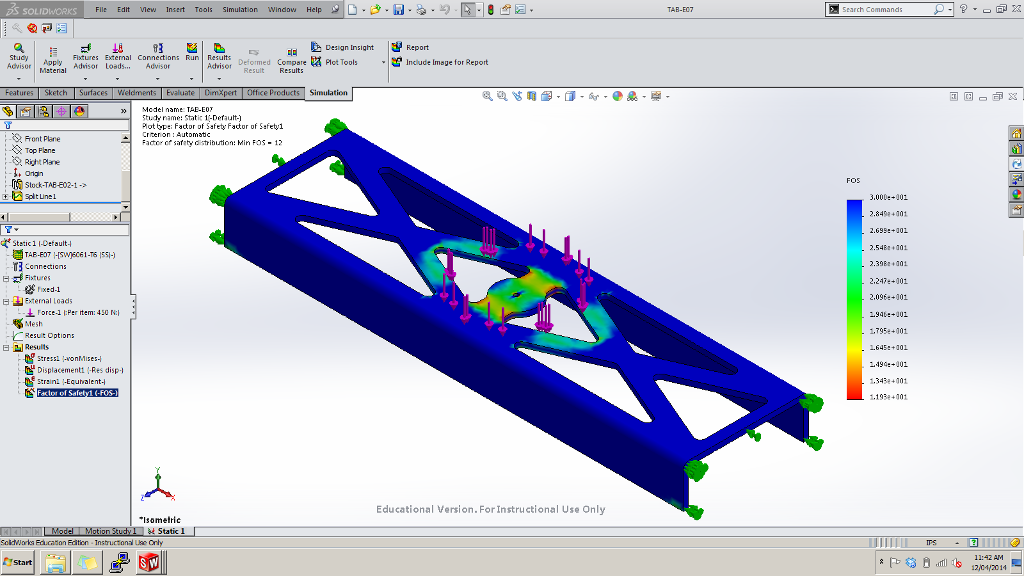Open the Compare Results tool

point(291,58)
